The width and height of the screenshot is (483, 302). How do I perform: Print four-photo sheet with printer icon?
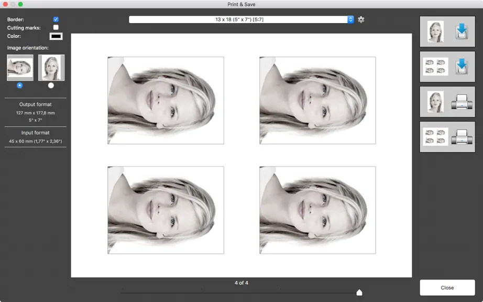coord(462,137)
